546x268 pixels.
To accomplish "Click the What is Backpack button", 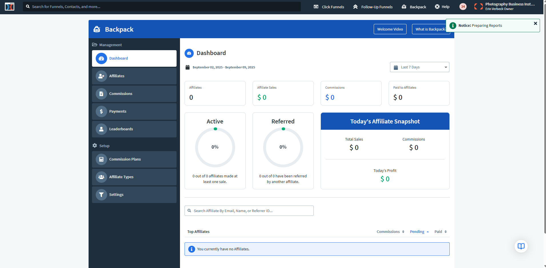I will click(x=429, y=29).
